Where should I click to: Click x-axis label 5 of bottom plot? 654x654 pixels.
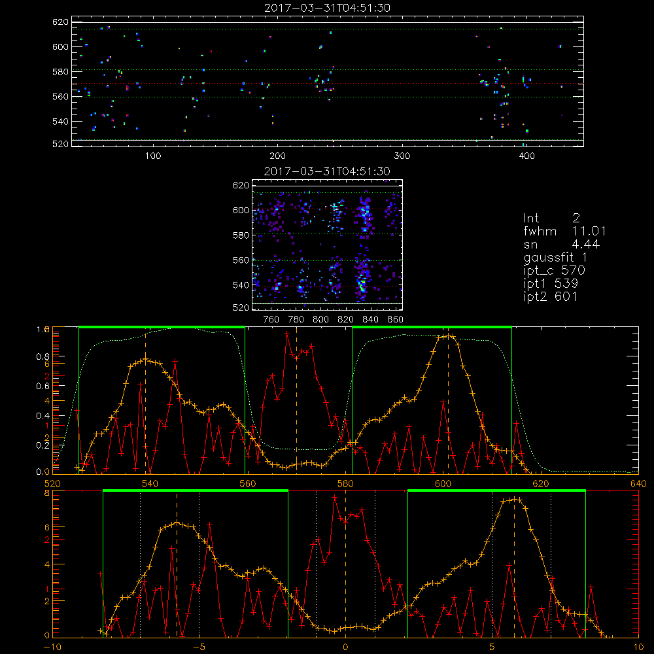(x=492, y=647)
